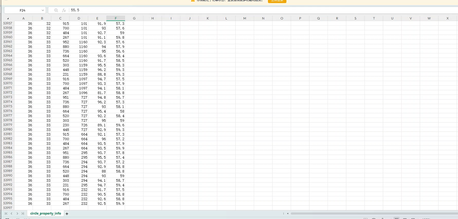The image size is (458, 219).
Task: Click the select-all corner triangle
Action: [x=8, y=18]
